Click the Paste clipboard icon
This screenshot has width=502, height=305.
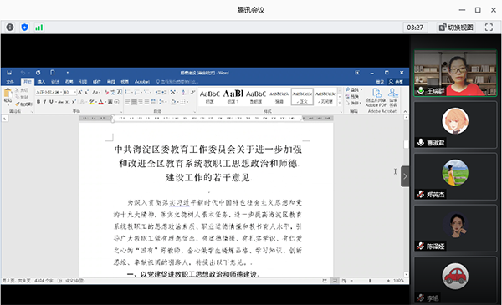(8, 94)
